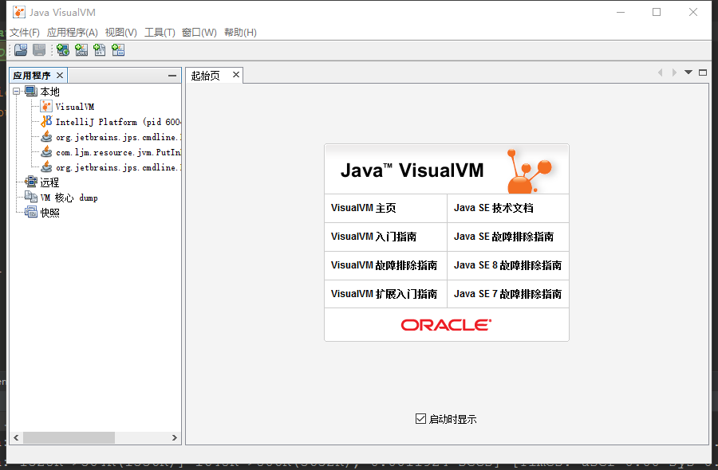
Task: Select com.ljm.resource.jvm.PutIn process
Action: [x=118, y=152]
